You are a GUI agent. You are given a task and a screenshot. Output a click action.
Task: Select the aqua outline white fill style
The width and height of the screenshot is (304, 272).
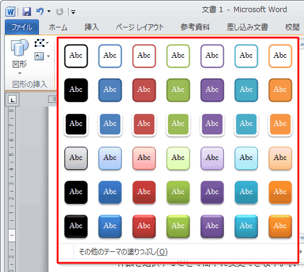coord(246,56)
